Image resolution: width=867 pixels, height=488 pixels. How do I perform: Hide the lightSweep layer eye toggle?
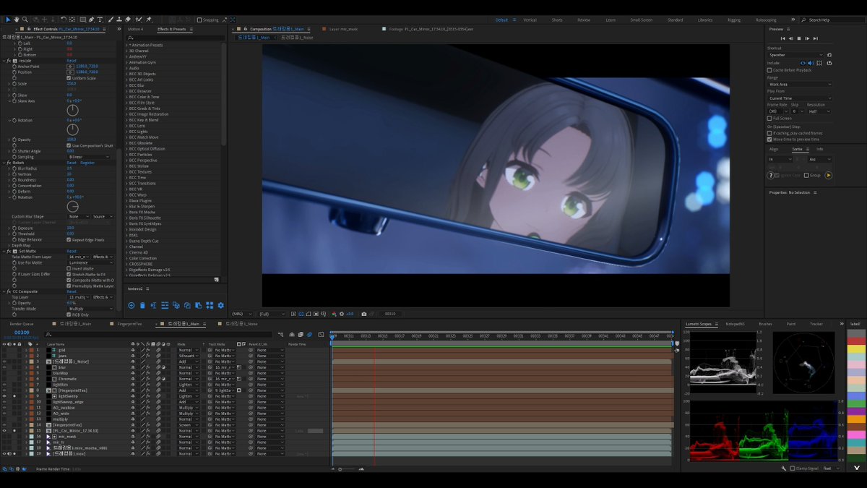click(4, 396)
